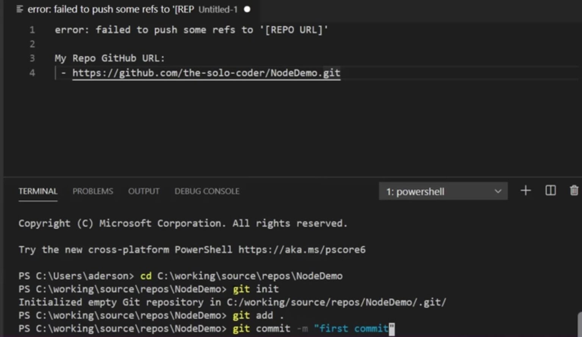The width and height of the screenshot is (582, 337).
Task: Open the DEBUG CONSOLE tab
Action: click(x=207, y=191)
